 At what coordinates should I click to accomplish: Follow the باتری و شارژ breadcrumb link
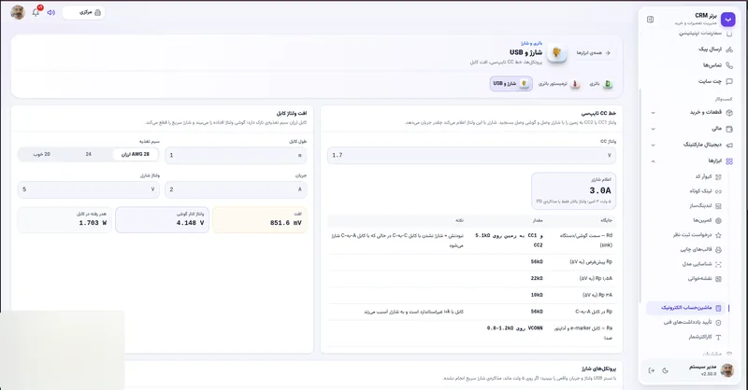point(531,43)
